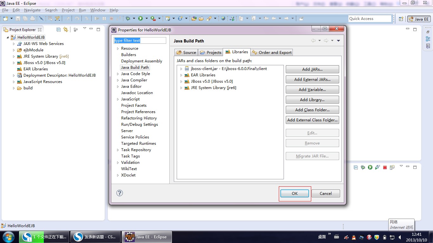Click the Add JARs... button
This screenshot has height=243, width=433.
pyautogui.click(x=312, y=69)
